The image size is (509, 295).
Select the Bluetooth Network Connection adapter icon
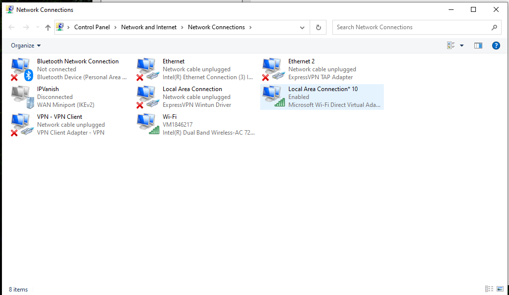click(x=22, y=69)
